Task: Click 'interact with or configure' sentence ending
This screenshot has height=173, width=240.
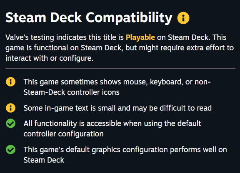Action: 49,58
